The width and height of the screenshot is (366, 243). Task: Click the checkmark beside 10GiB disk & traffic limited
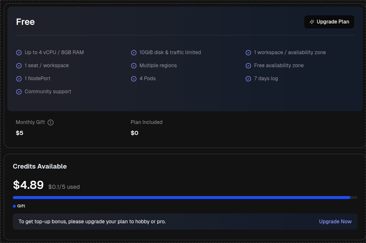click(x=134, y=52)
